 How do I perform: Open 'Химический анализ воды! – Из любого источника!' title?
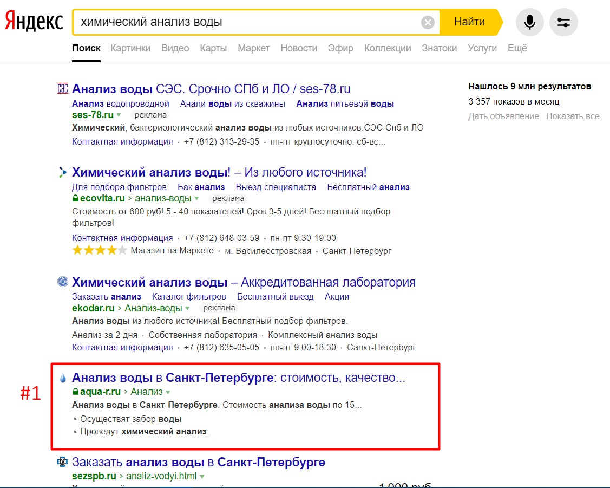[x=219, y=172]
